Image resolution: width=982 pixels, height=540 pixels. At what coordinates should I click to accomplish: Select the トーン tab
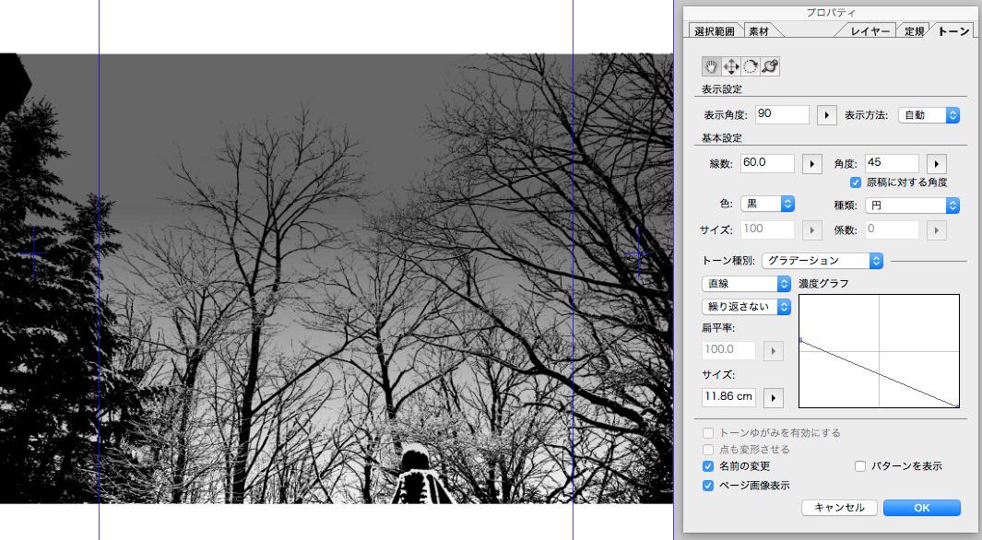tap(953, 31)
